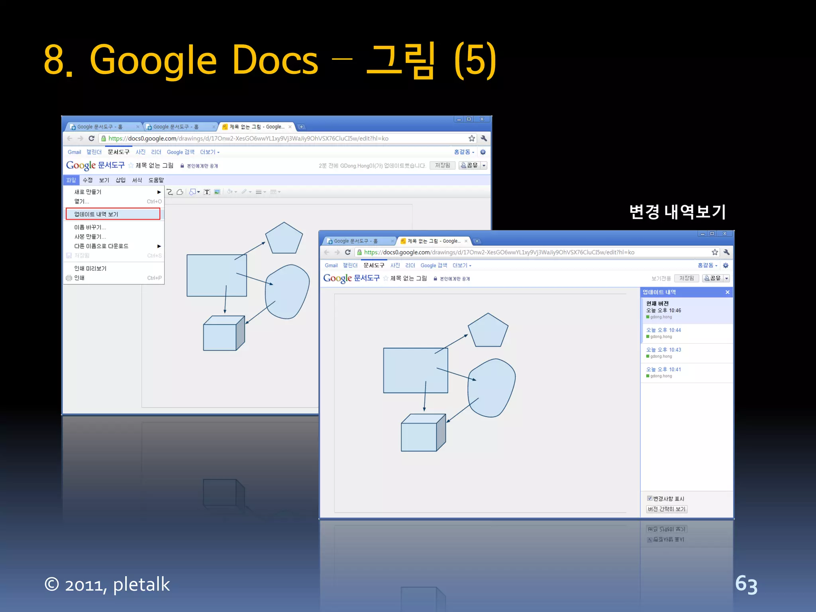Open 홍길동 account dropdown in back window
816x612 pixels.
point(464,152)
